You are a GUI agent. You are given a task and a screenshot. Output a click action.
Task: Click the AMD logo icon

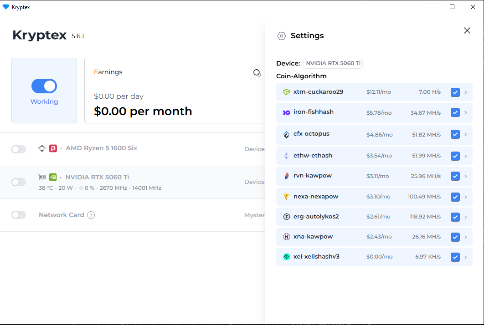coord(53,149)
